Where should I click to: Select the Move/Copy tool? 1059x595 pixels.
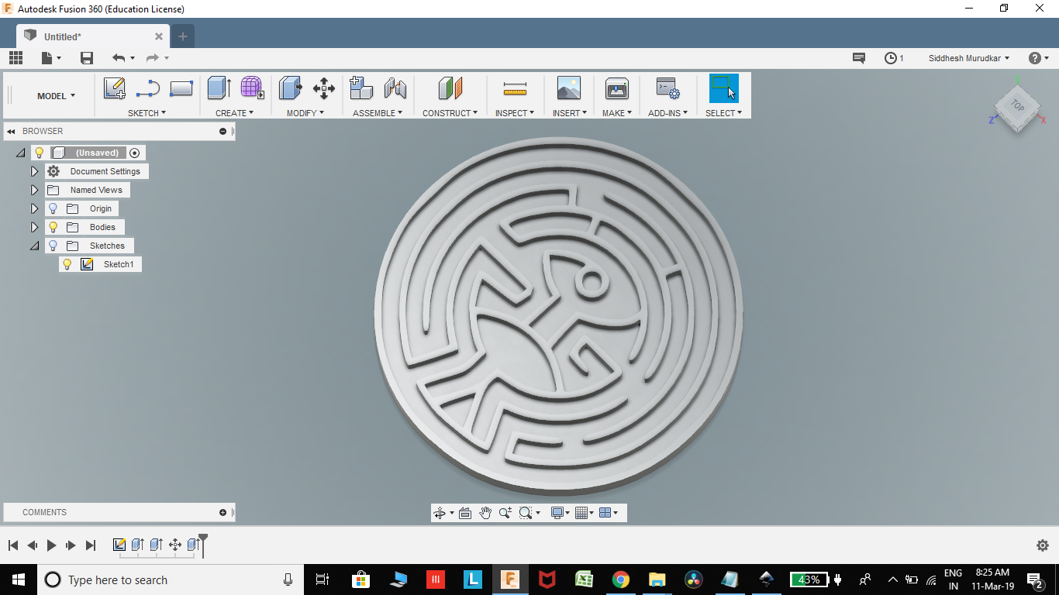coord(323,88)
